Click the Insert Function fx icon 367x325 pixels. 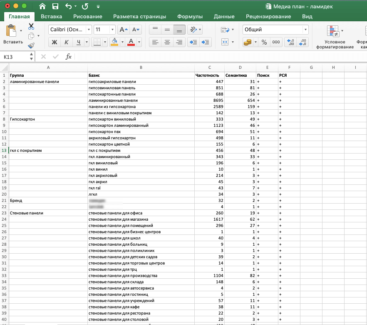tap(69, 57)
